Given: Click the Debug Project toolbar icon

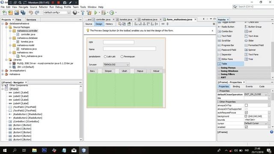Looking at the screenshot, I should (104, 12).
